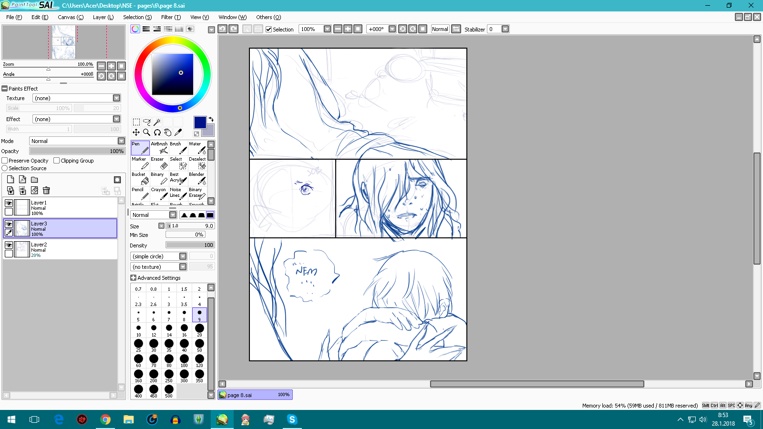Viewport: 763px width, 429px height.
Task: Open the Filter menu
Action: 171,17
